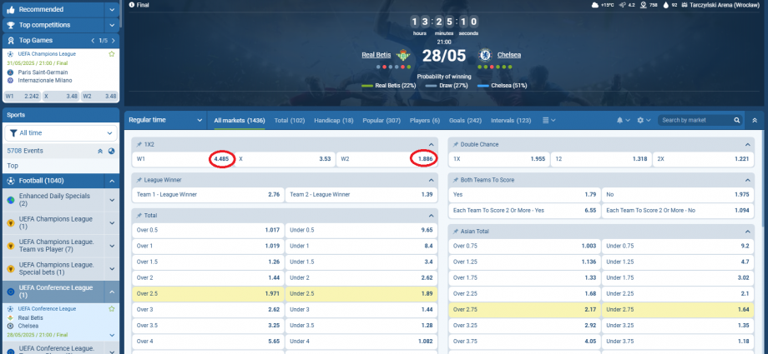Pin the Total market
This screenshot has width=768, height=354.
pos(139,215)
